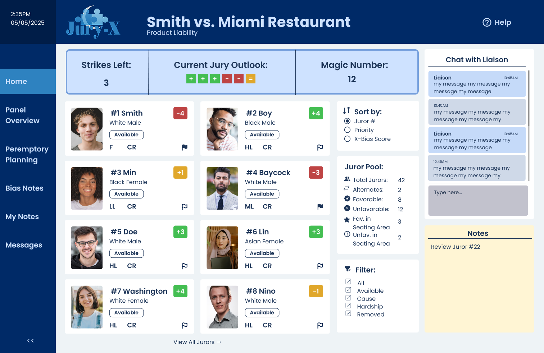Image resolution: width=544 pixels, height=353 pixels.
Task: Go to Peremptory Planning page
Action: tap(28, 154)
